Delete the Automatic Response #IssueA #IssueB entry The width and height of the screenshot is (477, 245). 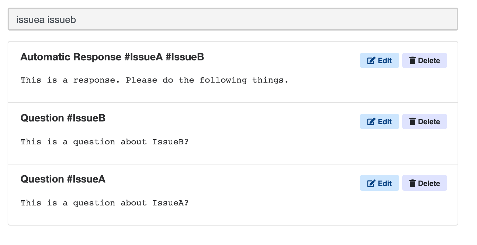point(425,60)
